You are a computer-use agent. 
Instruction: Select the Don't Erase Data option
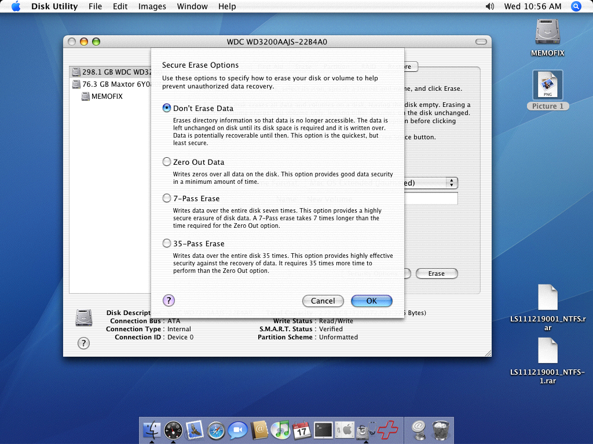pyautogui.click(x=167, y=108)
